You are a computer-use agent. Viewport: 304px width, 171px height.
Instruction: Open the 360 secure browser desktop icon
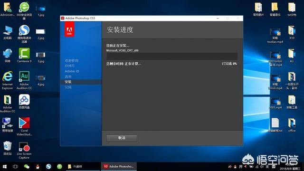(24, 10)
